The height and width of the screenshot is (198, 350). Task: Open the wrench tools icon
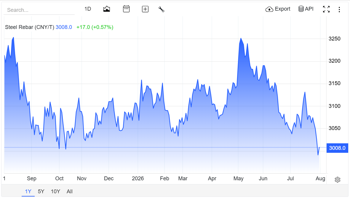click(162, 9)
